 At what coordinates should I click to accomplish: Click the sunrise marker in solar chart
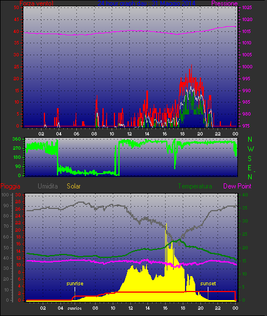pyautogui.click(x=75, y=284)
